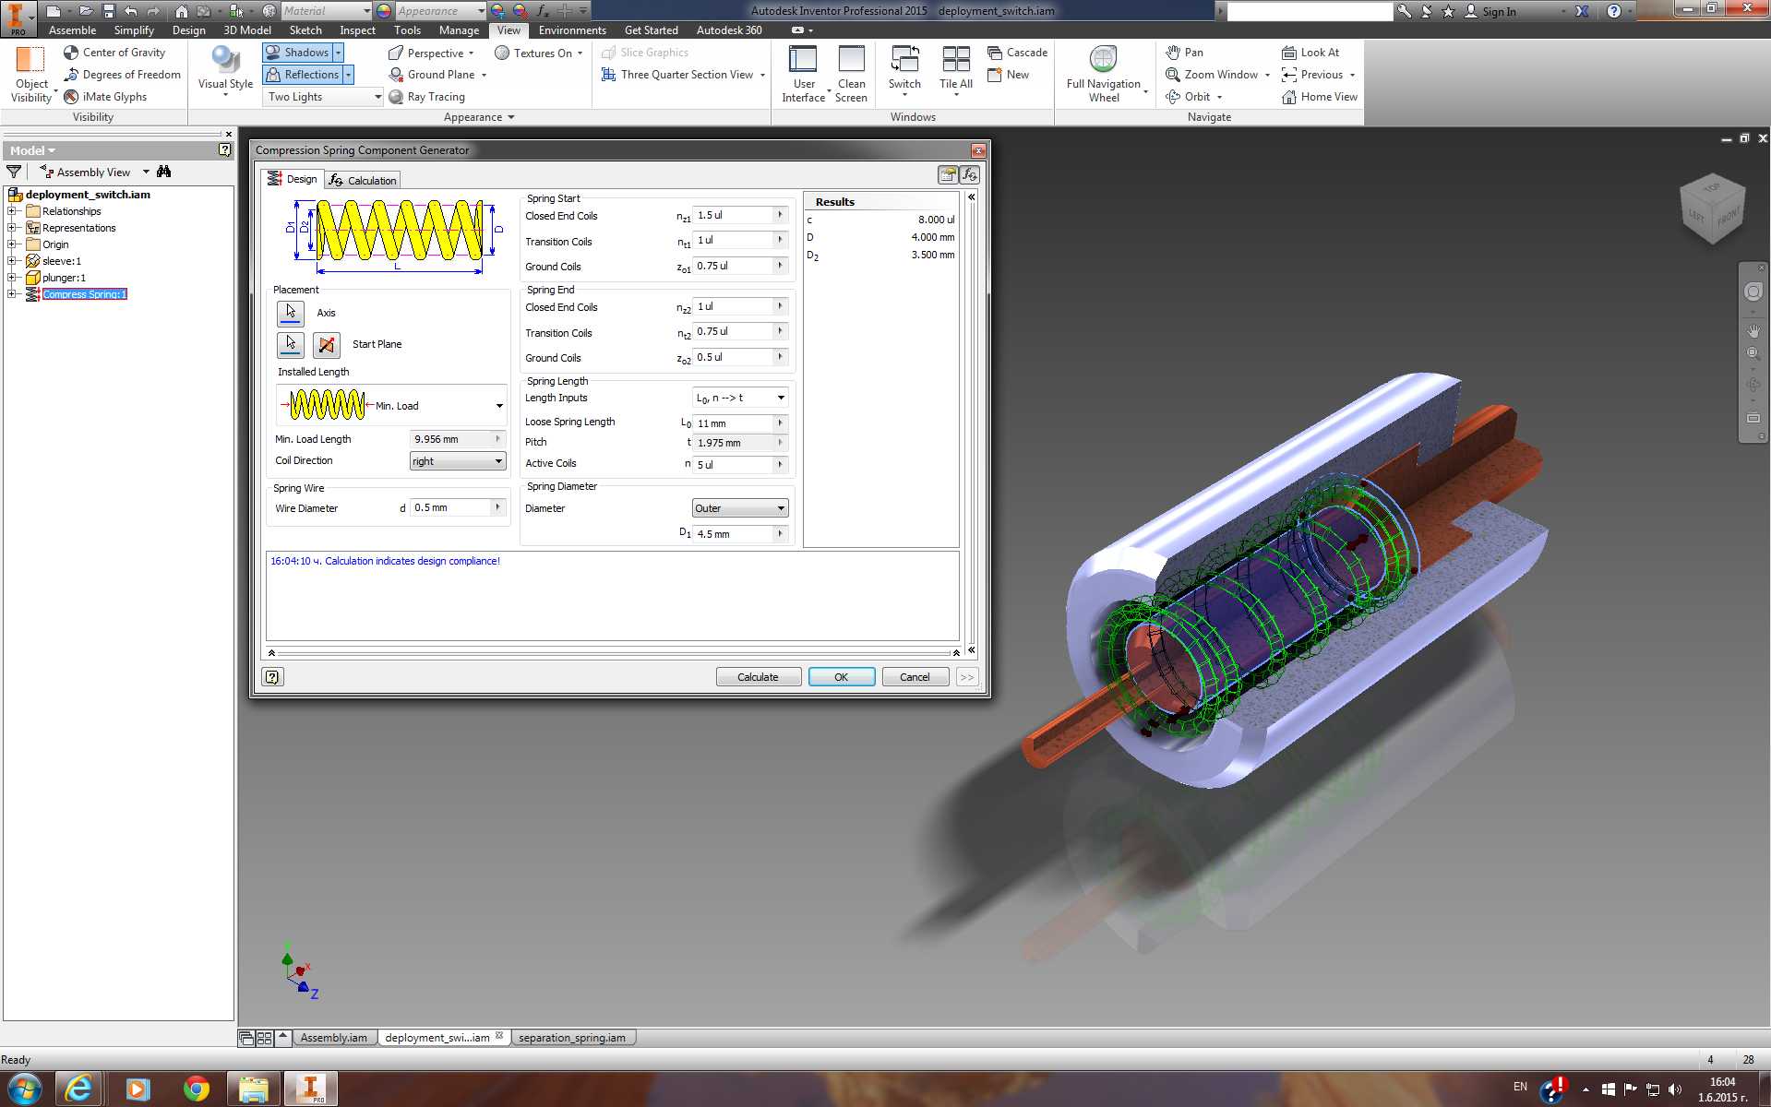Click the Wire Diameter input field

tap(452, 508)
